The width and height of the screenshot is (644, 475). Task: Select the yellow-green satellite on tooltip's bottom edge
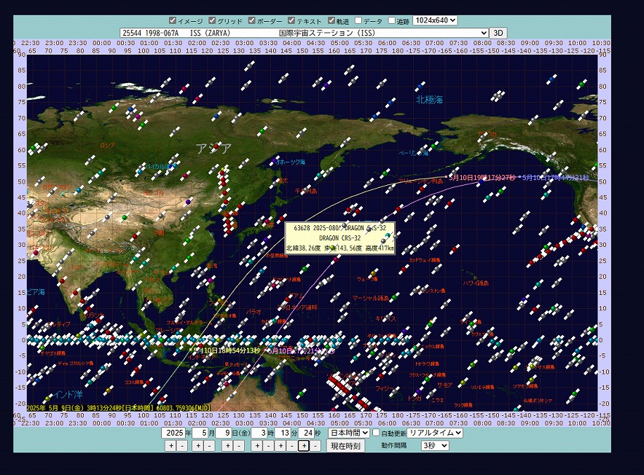[332, 248]
